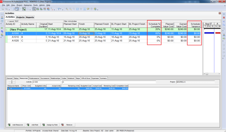Viewport: 226px width, 132px height.
Task: Click the 15-Aug-16 Finish cell of A1000
Action: 86,33
